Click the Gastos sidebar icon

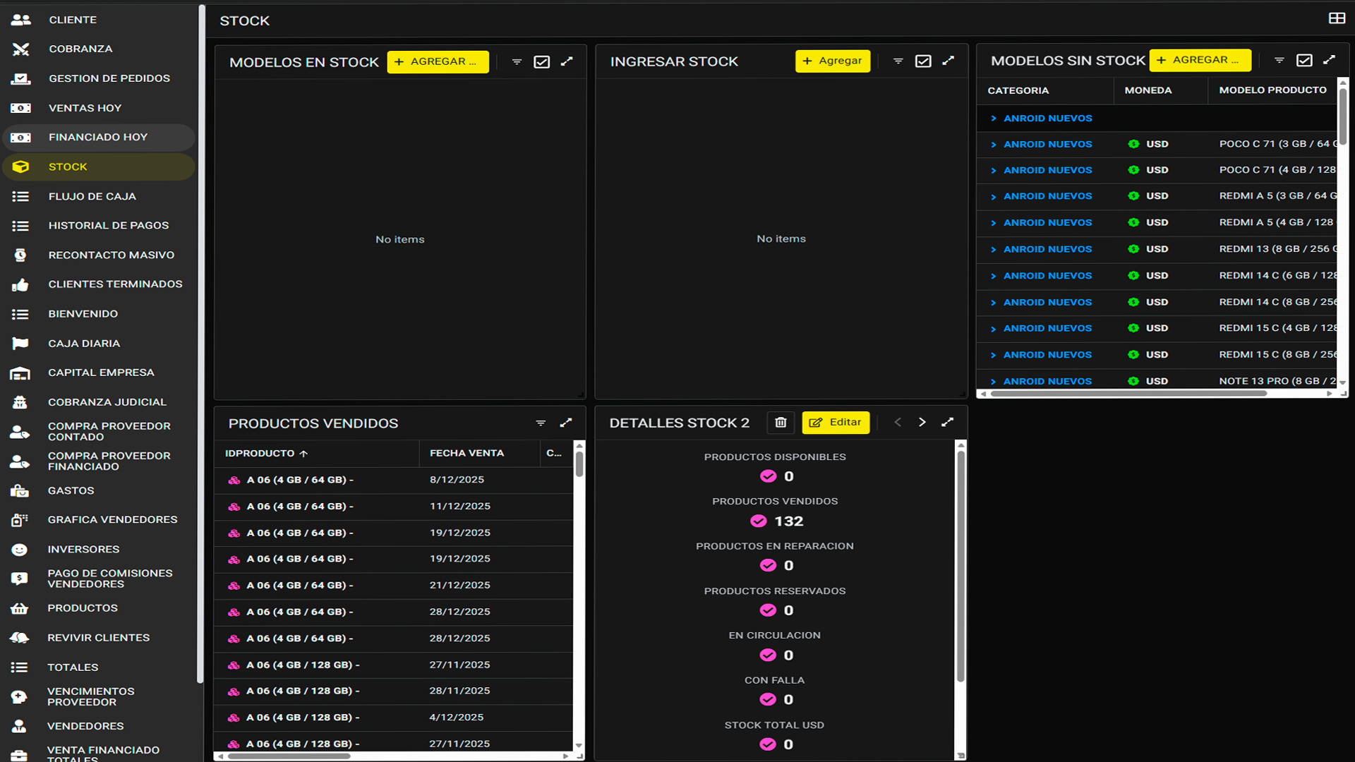pos(20,491)
